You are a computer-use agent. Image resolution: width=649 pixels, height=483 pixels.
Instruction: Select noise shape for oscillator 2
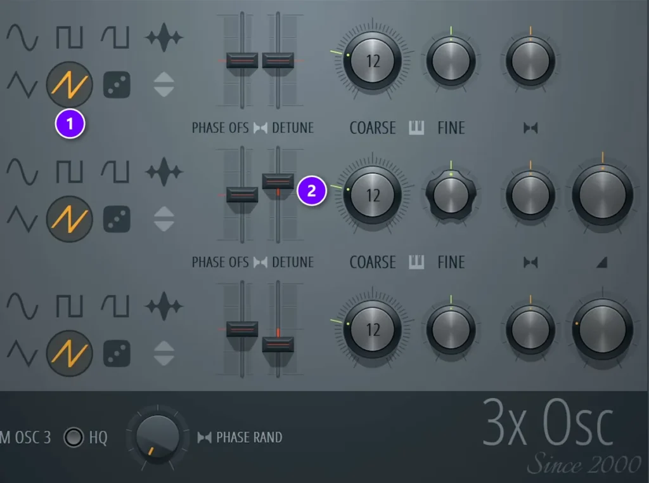click(164, 171)
